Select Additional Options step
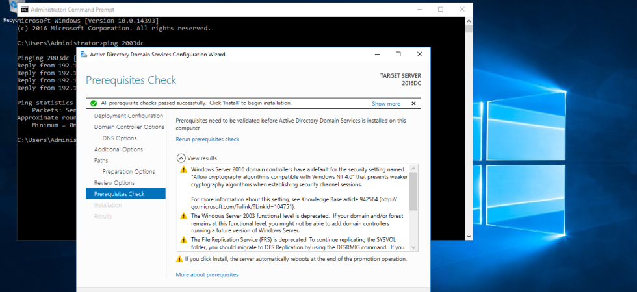The width and height of the screenshot is (637, 292). (118, 149)
